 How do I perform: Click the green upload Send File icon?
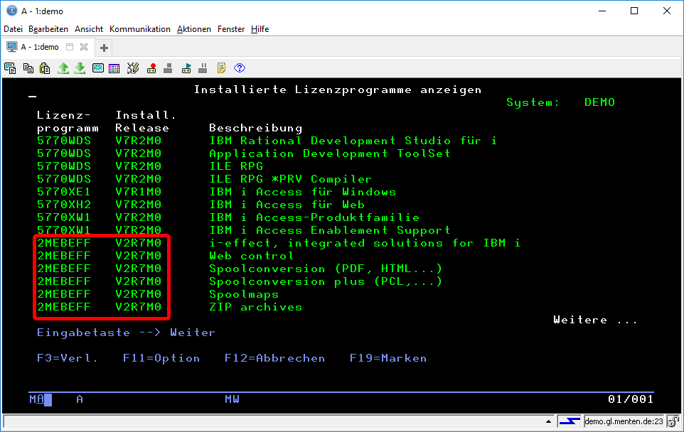(x=63, y=68)
